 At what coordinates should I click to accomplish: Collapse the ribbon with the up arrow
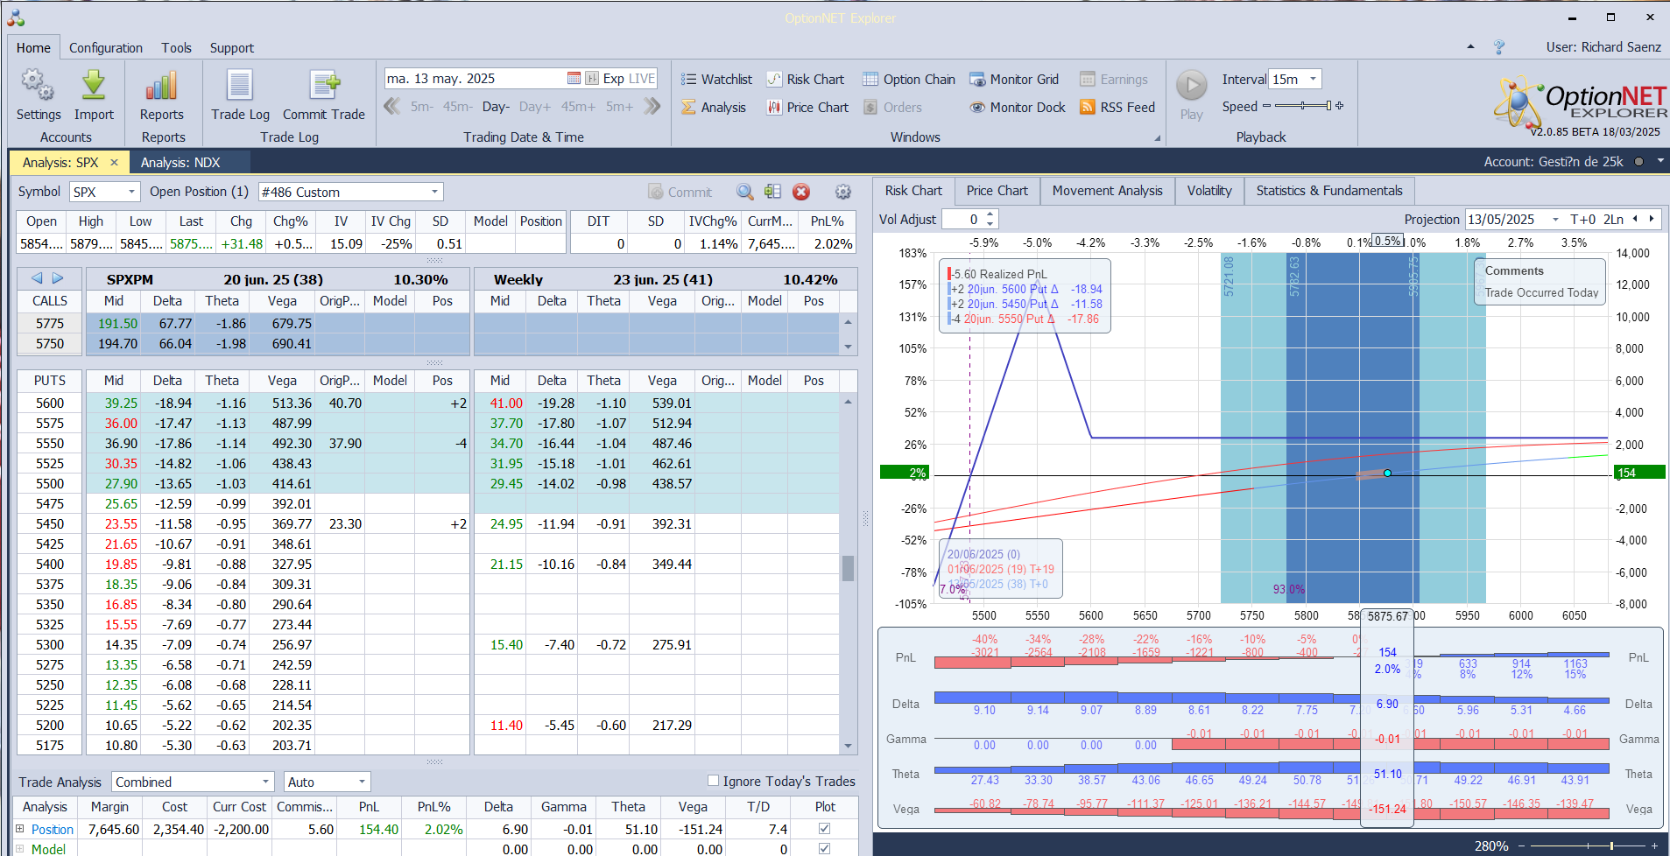[x=1470, y=46]
